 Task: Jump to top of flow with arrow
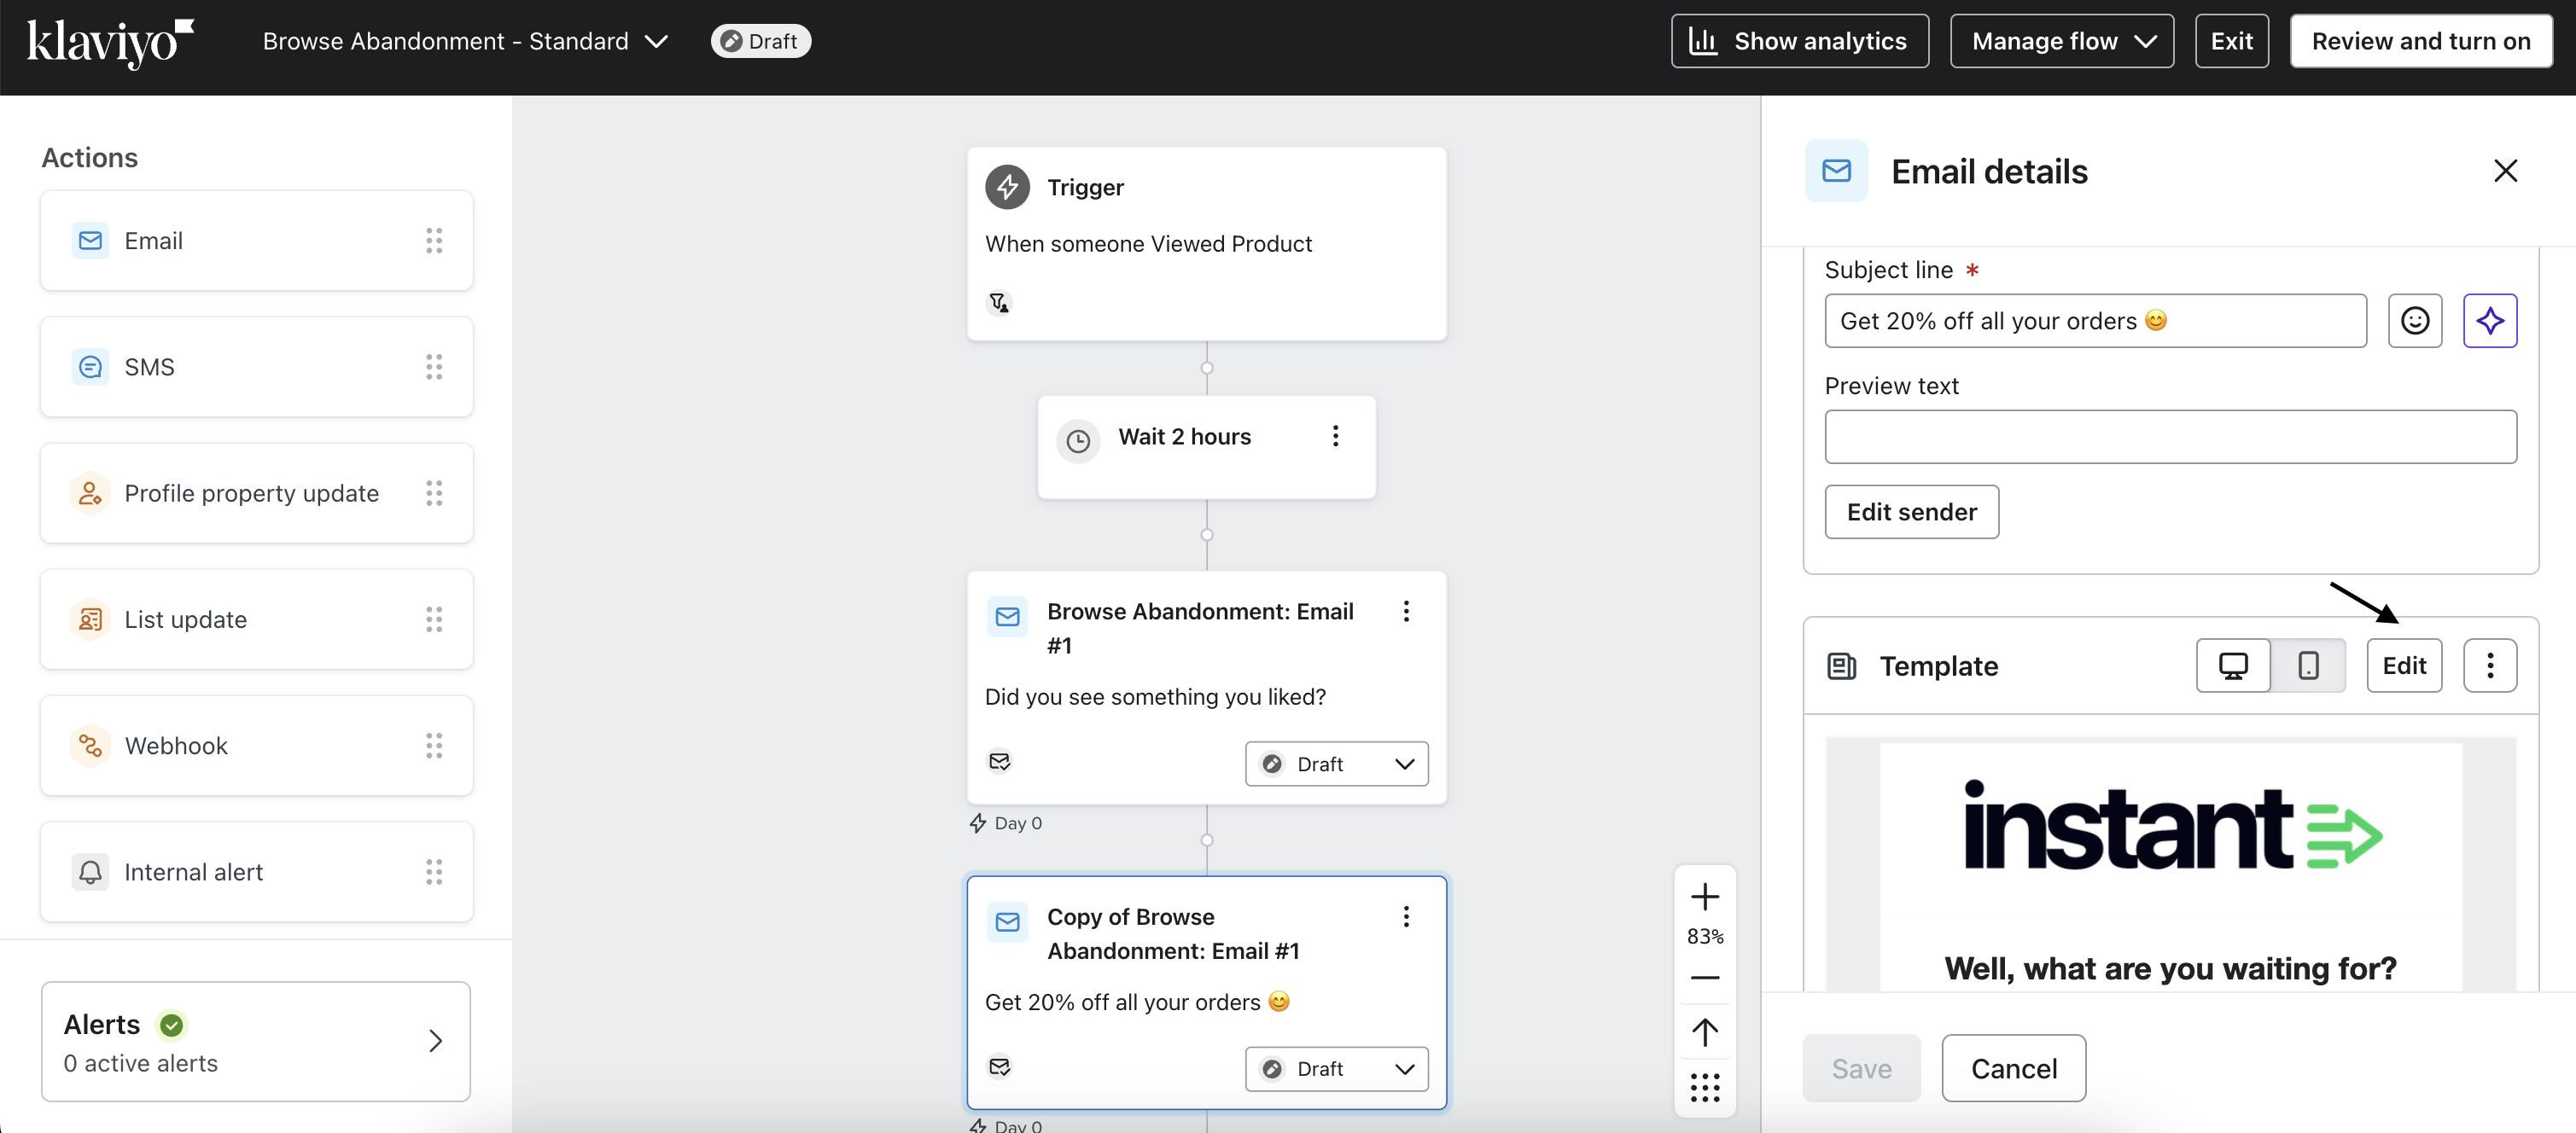[1705, 1032]
